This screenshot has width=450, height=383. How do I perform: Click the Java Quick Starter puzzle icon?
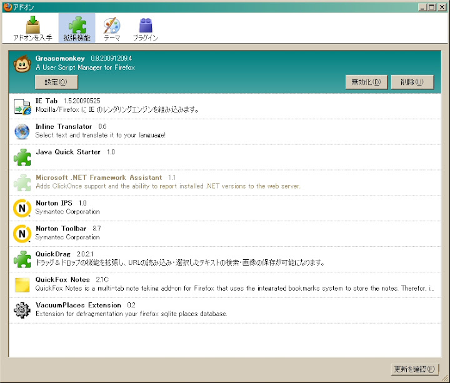(x=22, y=157)
